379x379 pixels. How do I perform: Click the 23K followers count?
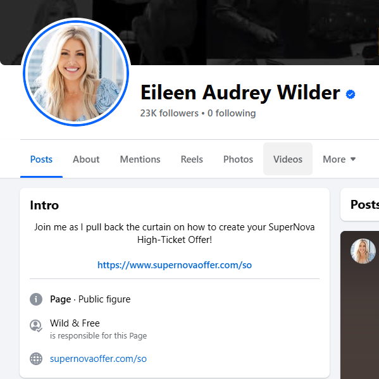point(169,113)
